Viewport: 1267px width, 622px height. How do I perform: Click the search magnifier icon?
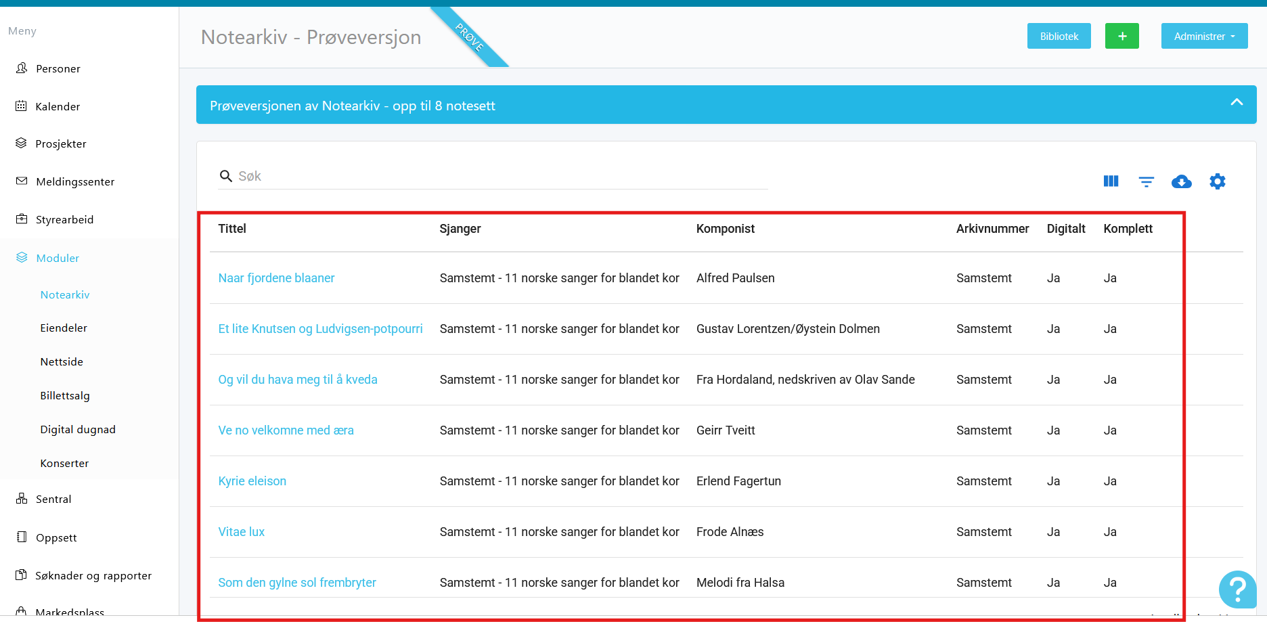pos(226,177)
